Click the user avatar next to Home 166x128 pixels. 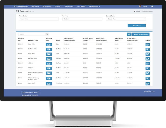[140, 6]
